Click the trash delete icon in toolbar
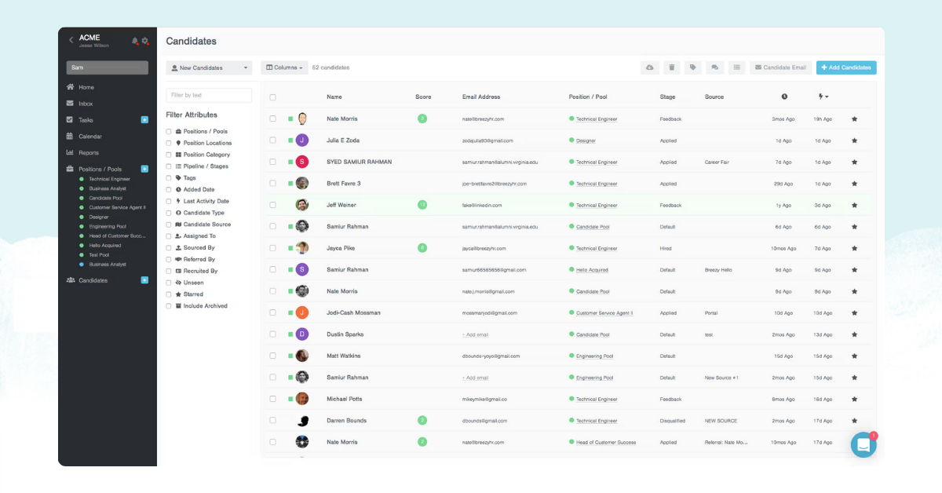Screen dimensions: 942x493 [671, 68]
